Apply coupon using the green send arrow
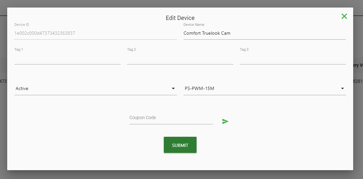The width and height of the screenshot is (363, 179). [225, 121]
